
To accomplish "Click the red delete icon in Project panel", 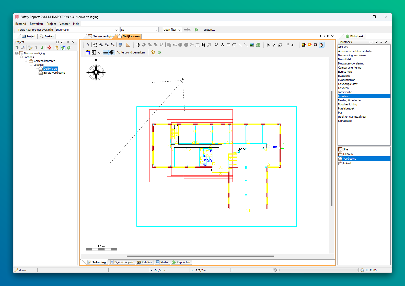I will tap(50, 48).
